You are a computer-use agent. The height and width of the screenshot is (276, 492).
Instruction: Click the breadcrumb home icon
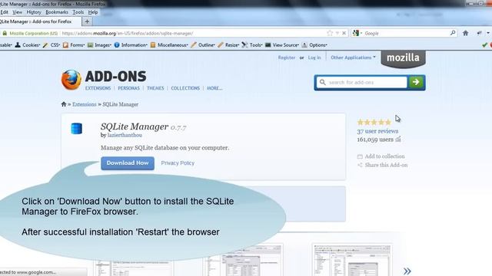[x=64, y=104]
